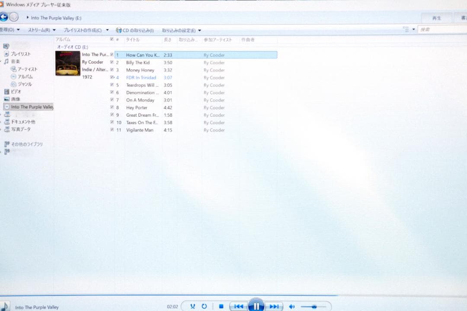Viewport: 467px width, 311px height.
Task: Mute the speaker volume icon
Action: (x=292, y=307)
